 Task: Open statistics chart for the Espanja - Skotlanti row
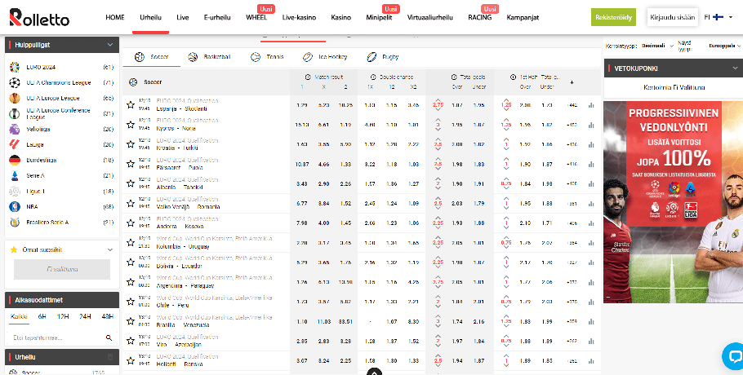[590, 105]
